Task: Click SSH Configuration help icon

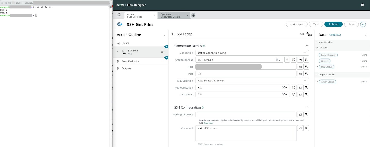Action: coord(203,107)
